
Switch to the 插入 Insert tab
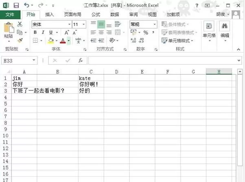pos(49,15)
